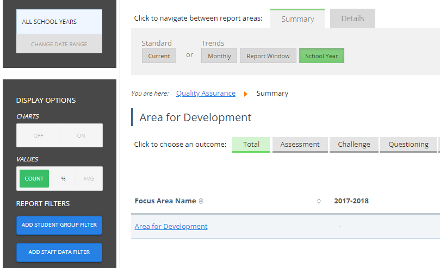
Task: Open the All School Years selector
Action: [x=59, y=22]
